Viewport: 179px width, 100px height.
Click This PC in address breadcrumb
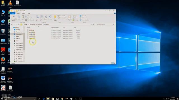tap(26, 25)
